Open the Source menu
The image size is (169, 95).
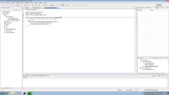(13, 3)
